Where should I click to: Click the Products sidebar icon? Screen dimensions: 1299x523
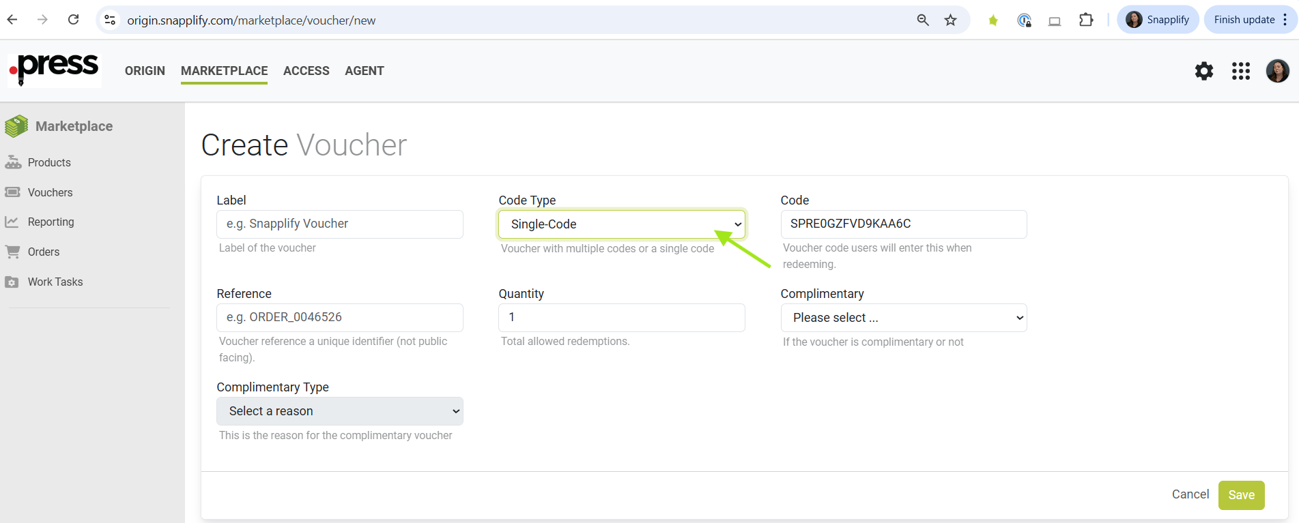point(12,162)
